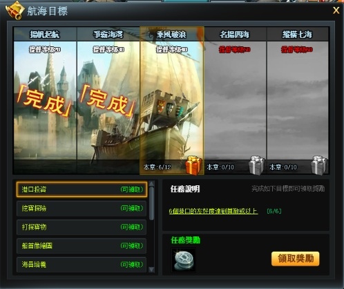The image size is (344, 289).
Task: Close the 航海目標 window with the X
Action: [336, 10]
